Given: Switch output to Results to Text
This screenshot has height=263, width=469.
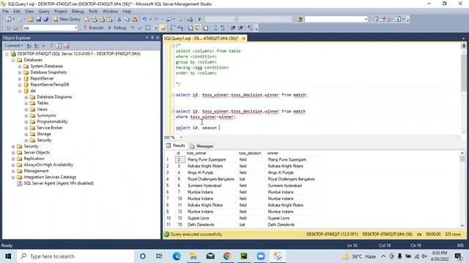Looking at the screenshot, I should [191, 28].
